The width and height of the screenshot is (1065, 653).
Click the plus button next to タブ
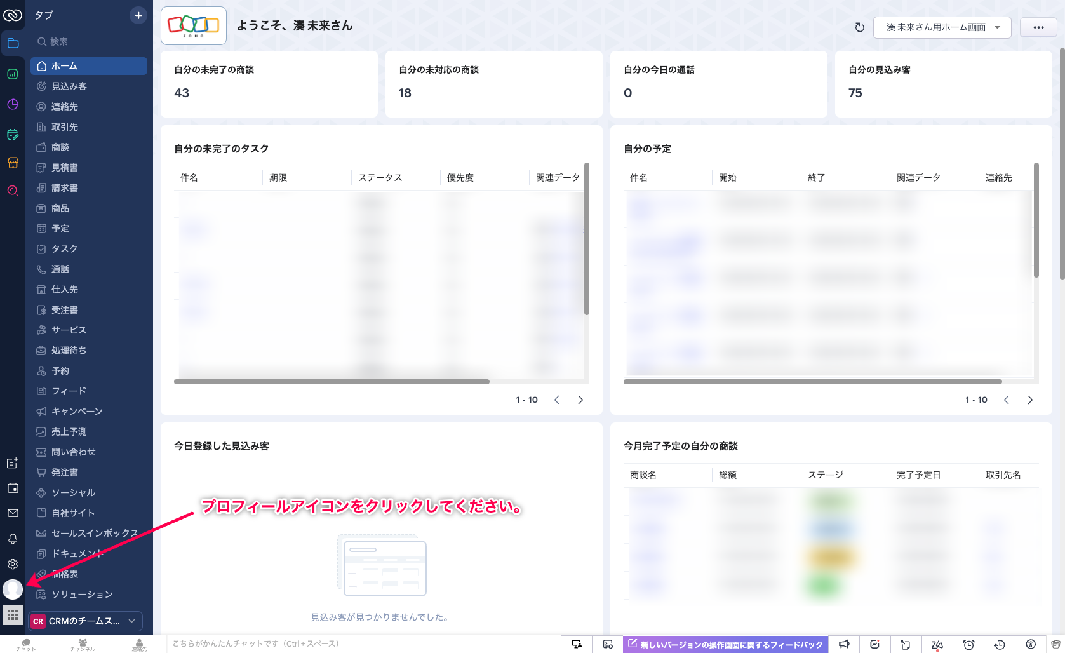(x=138, y=15)
